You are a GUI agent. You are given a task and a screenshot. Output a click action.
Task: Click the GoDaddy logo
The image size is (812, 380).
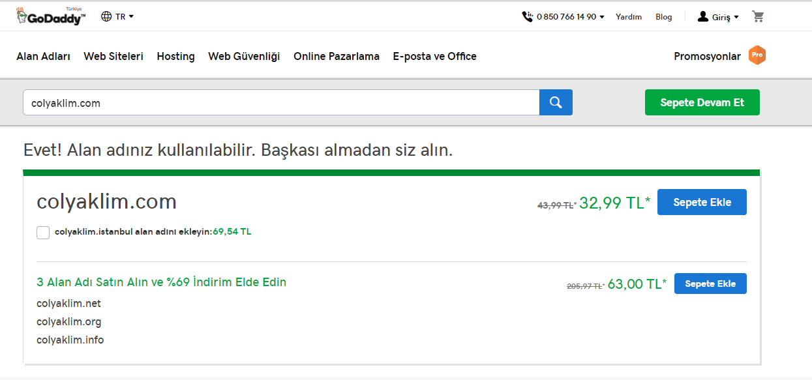(x=51, y=16)
